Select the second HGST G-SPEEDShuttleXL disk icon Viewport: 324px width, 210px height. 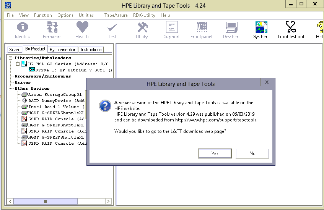tap(24, 125)
